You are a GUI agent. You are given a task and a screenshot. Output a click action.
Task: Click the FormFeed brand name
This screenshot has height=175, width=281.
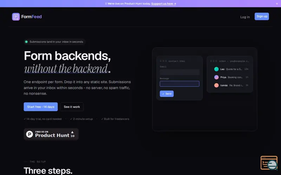pos(32,17)
